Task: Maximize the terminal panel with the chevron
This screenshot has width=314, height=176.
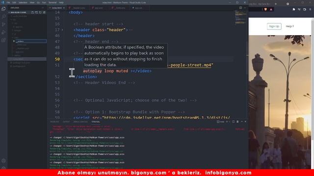Action: 242,122
